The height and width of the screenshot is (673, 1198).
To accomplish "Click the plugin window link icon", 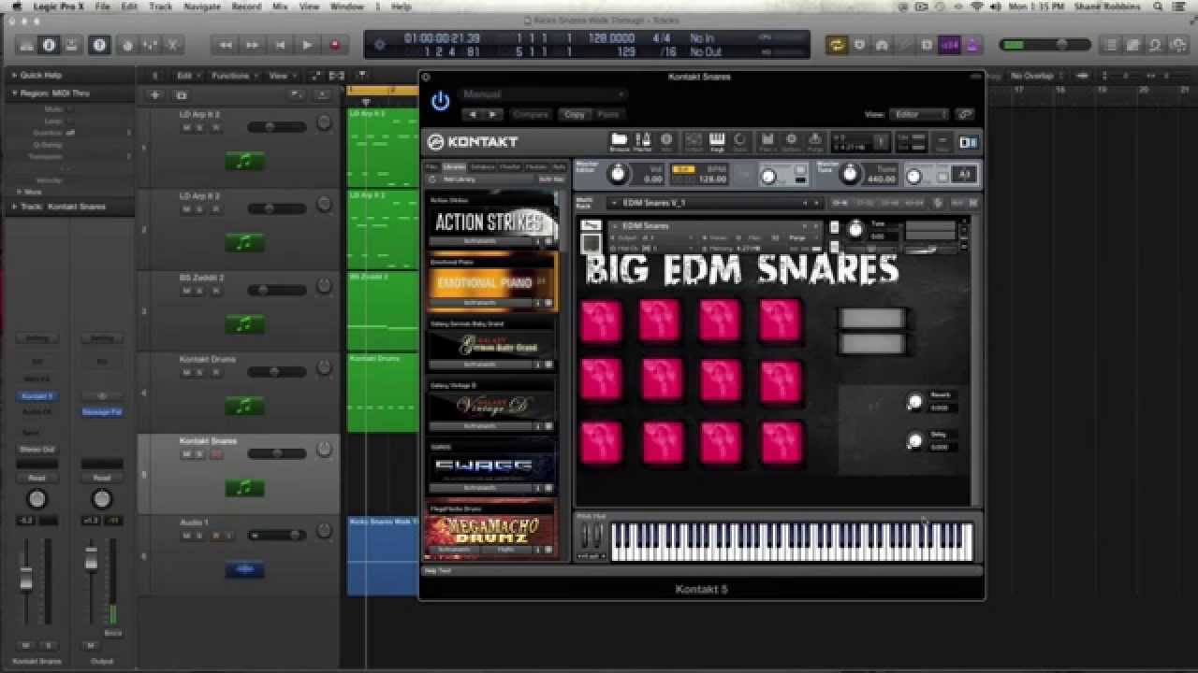I will (x=965, y=114).
